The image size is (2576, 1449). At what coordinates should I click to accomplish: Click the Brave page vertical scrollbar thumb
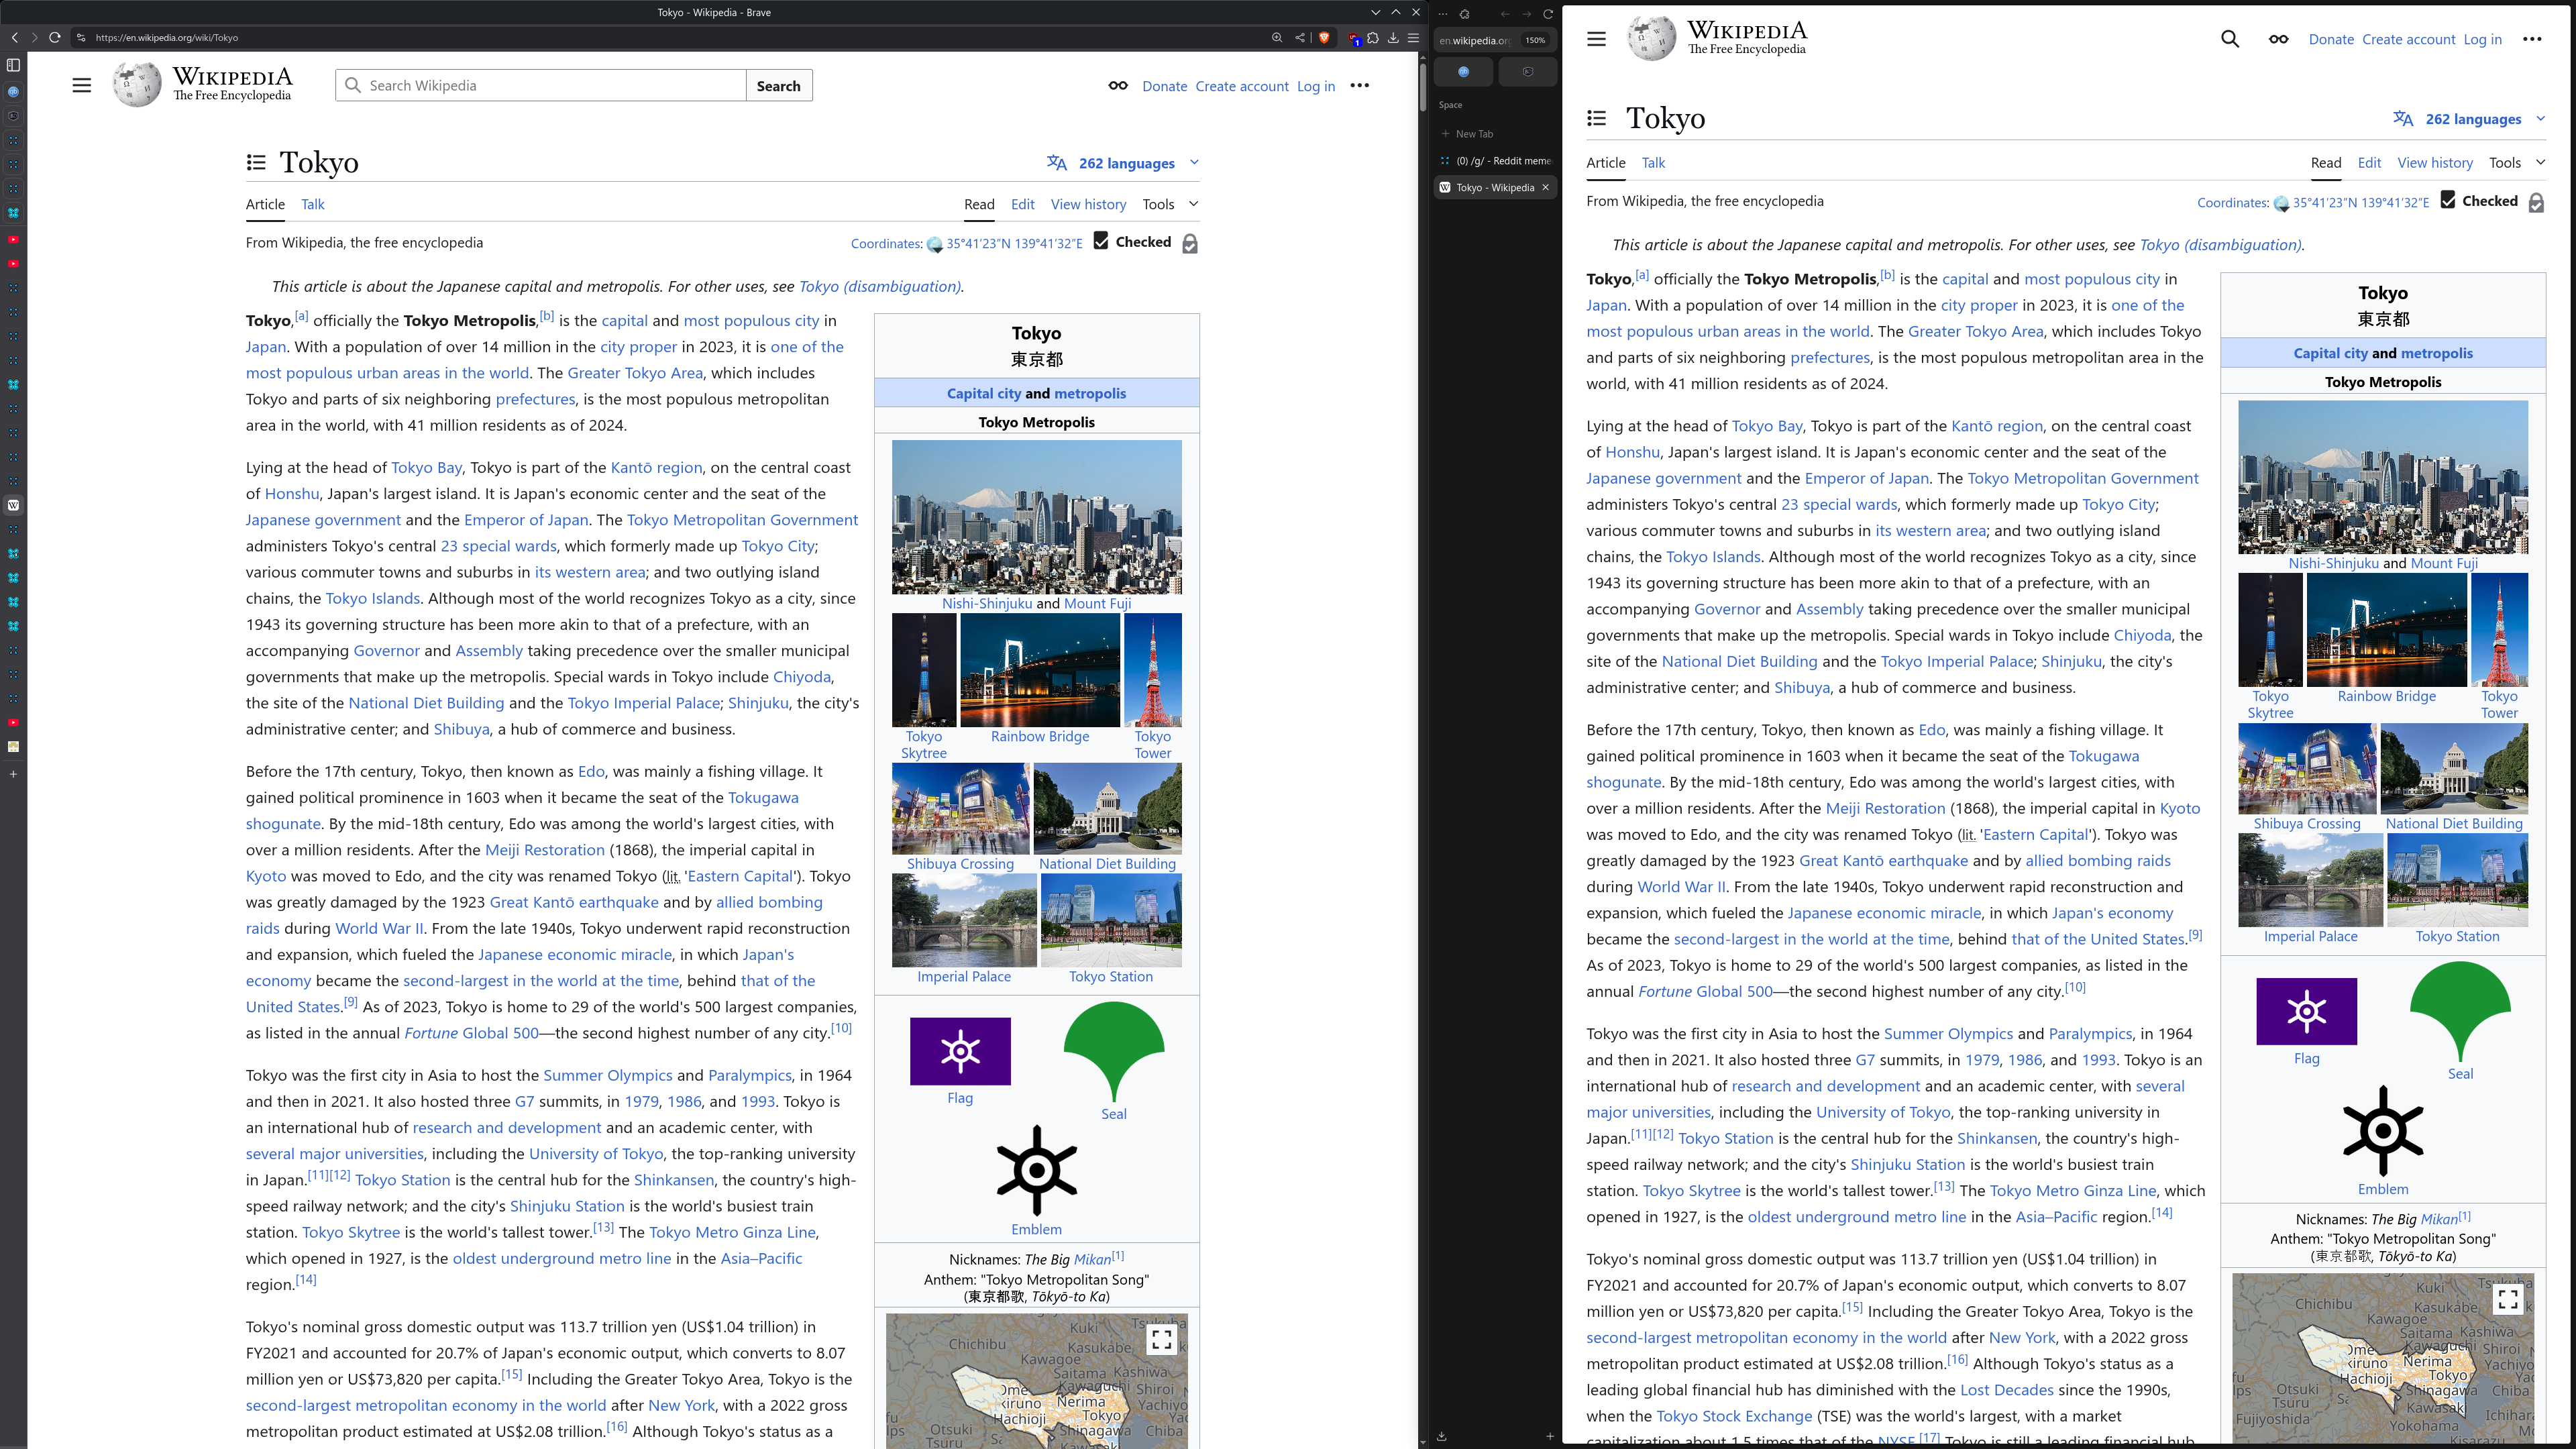coord(1422,87)
